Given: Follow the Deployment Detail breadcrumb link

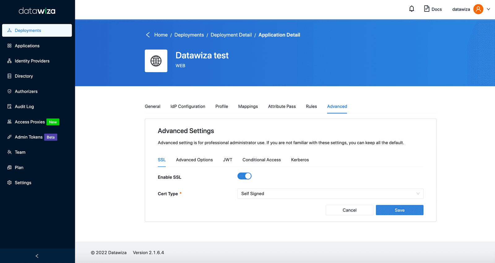Looking at the screenshot, I should coord(231,35).
